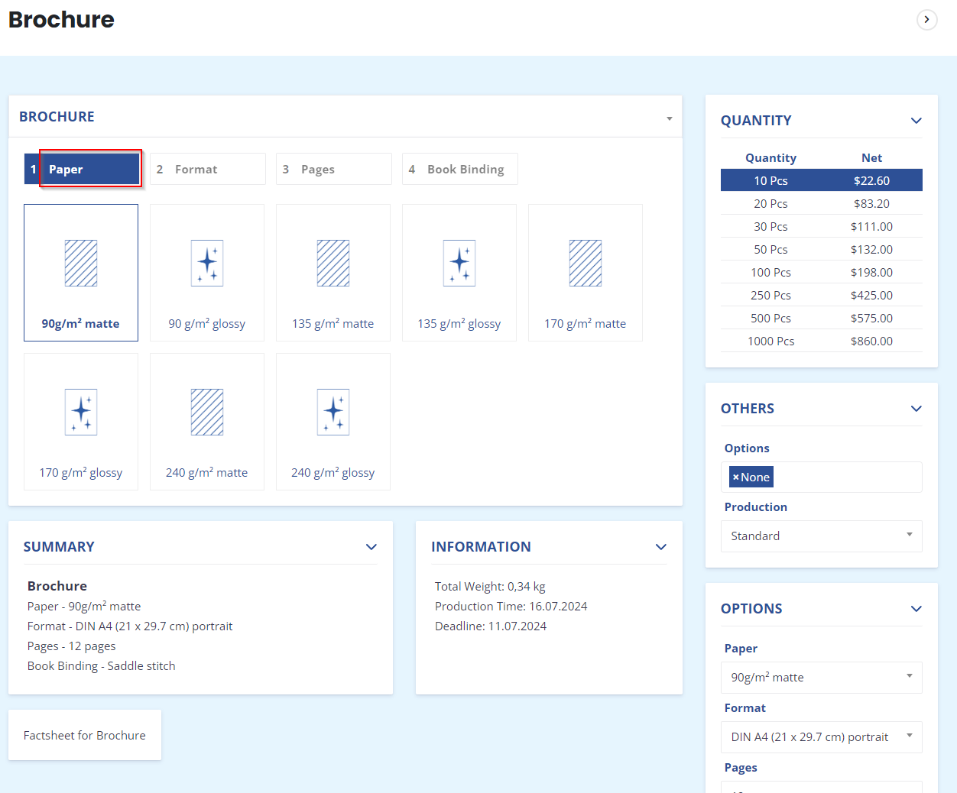The height and width of the screenshot is (793, 957).
Task: Click the round next arrow beside Brochure title
Action: pyautogui.click(x=927, y=19)
